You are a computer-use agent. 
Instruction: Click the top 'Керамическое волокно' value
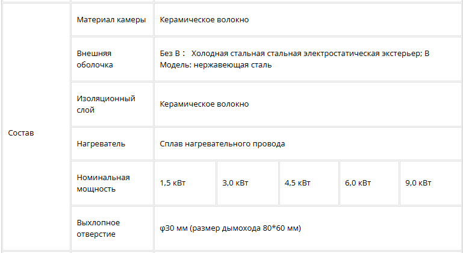pyautogui.click(x=204, y=20)
